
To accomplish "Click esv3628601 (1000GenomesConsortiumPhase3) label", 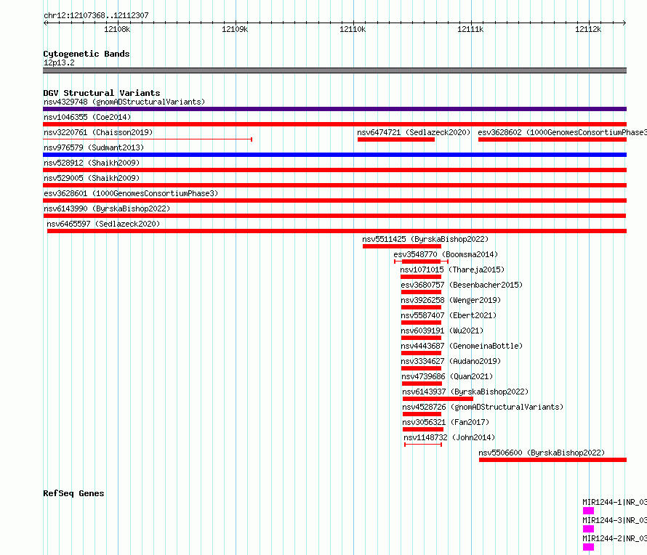I will [x=131, y=193].
